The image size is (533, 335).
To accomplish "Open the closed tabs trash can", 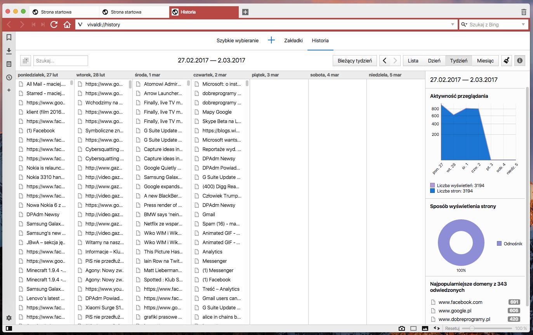I will point(524,12).
